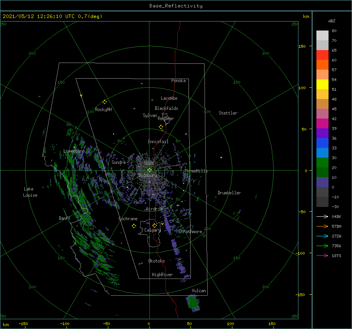Image resolution: width=352 pixels, height=329 pixels.
Task: Click the Limestone label
Action: (74, 151)
